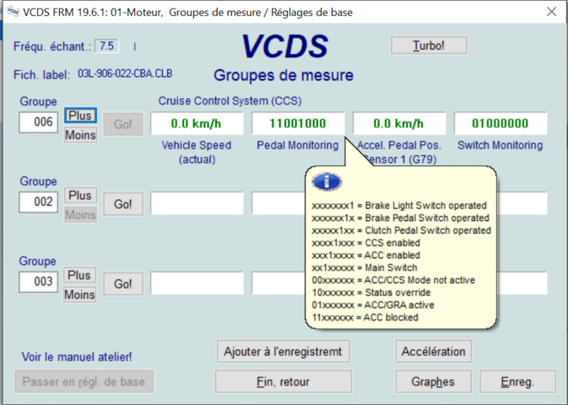Increase group 002 with Plus
This screenshot has height=405, width=568.
(x=80, y=196)
